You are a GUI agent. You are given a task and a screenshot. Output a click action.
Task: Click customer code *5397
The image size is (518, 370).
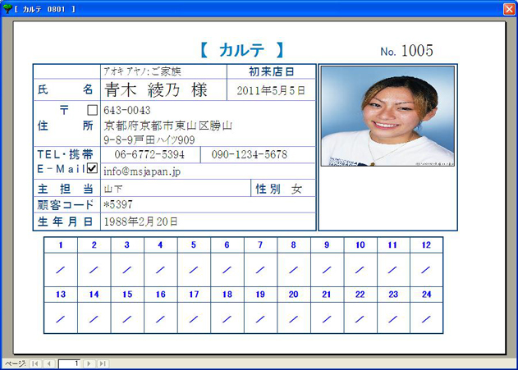pos(118,204)
